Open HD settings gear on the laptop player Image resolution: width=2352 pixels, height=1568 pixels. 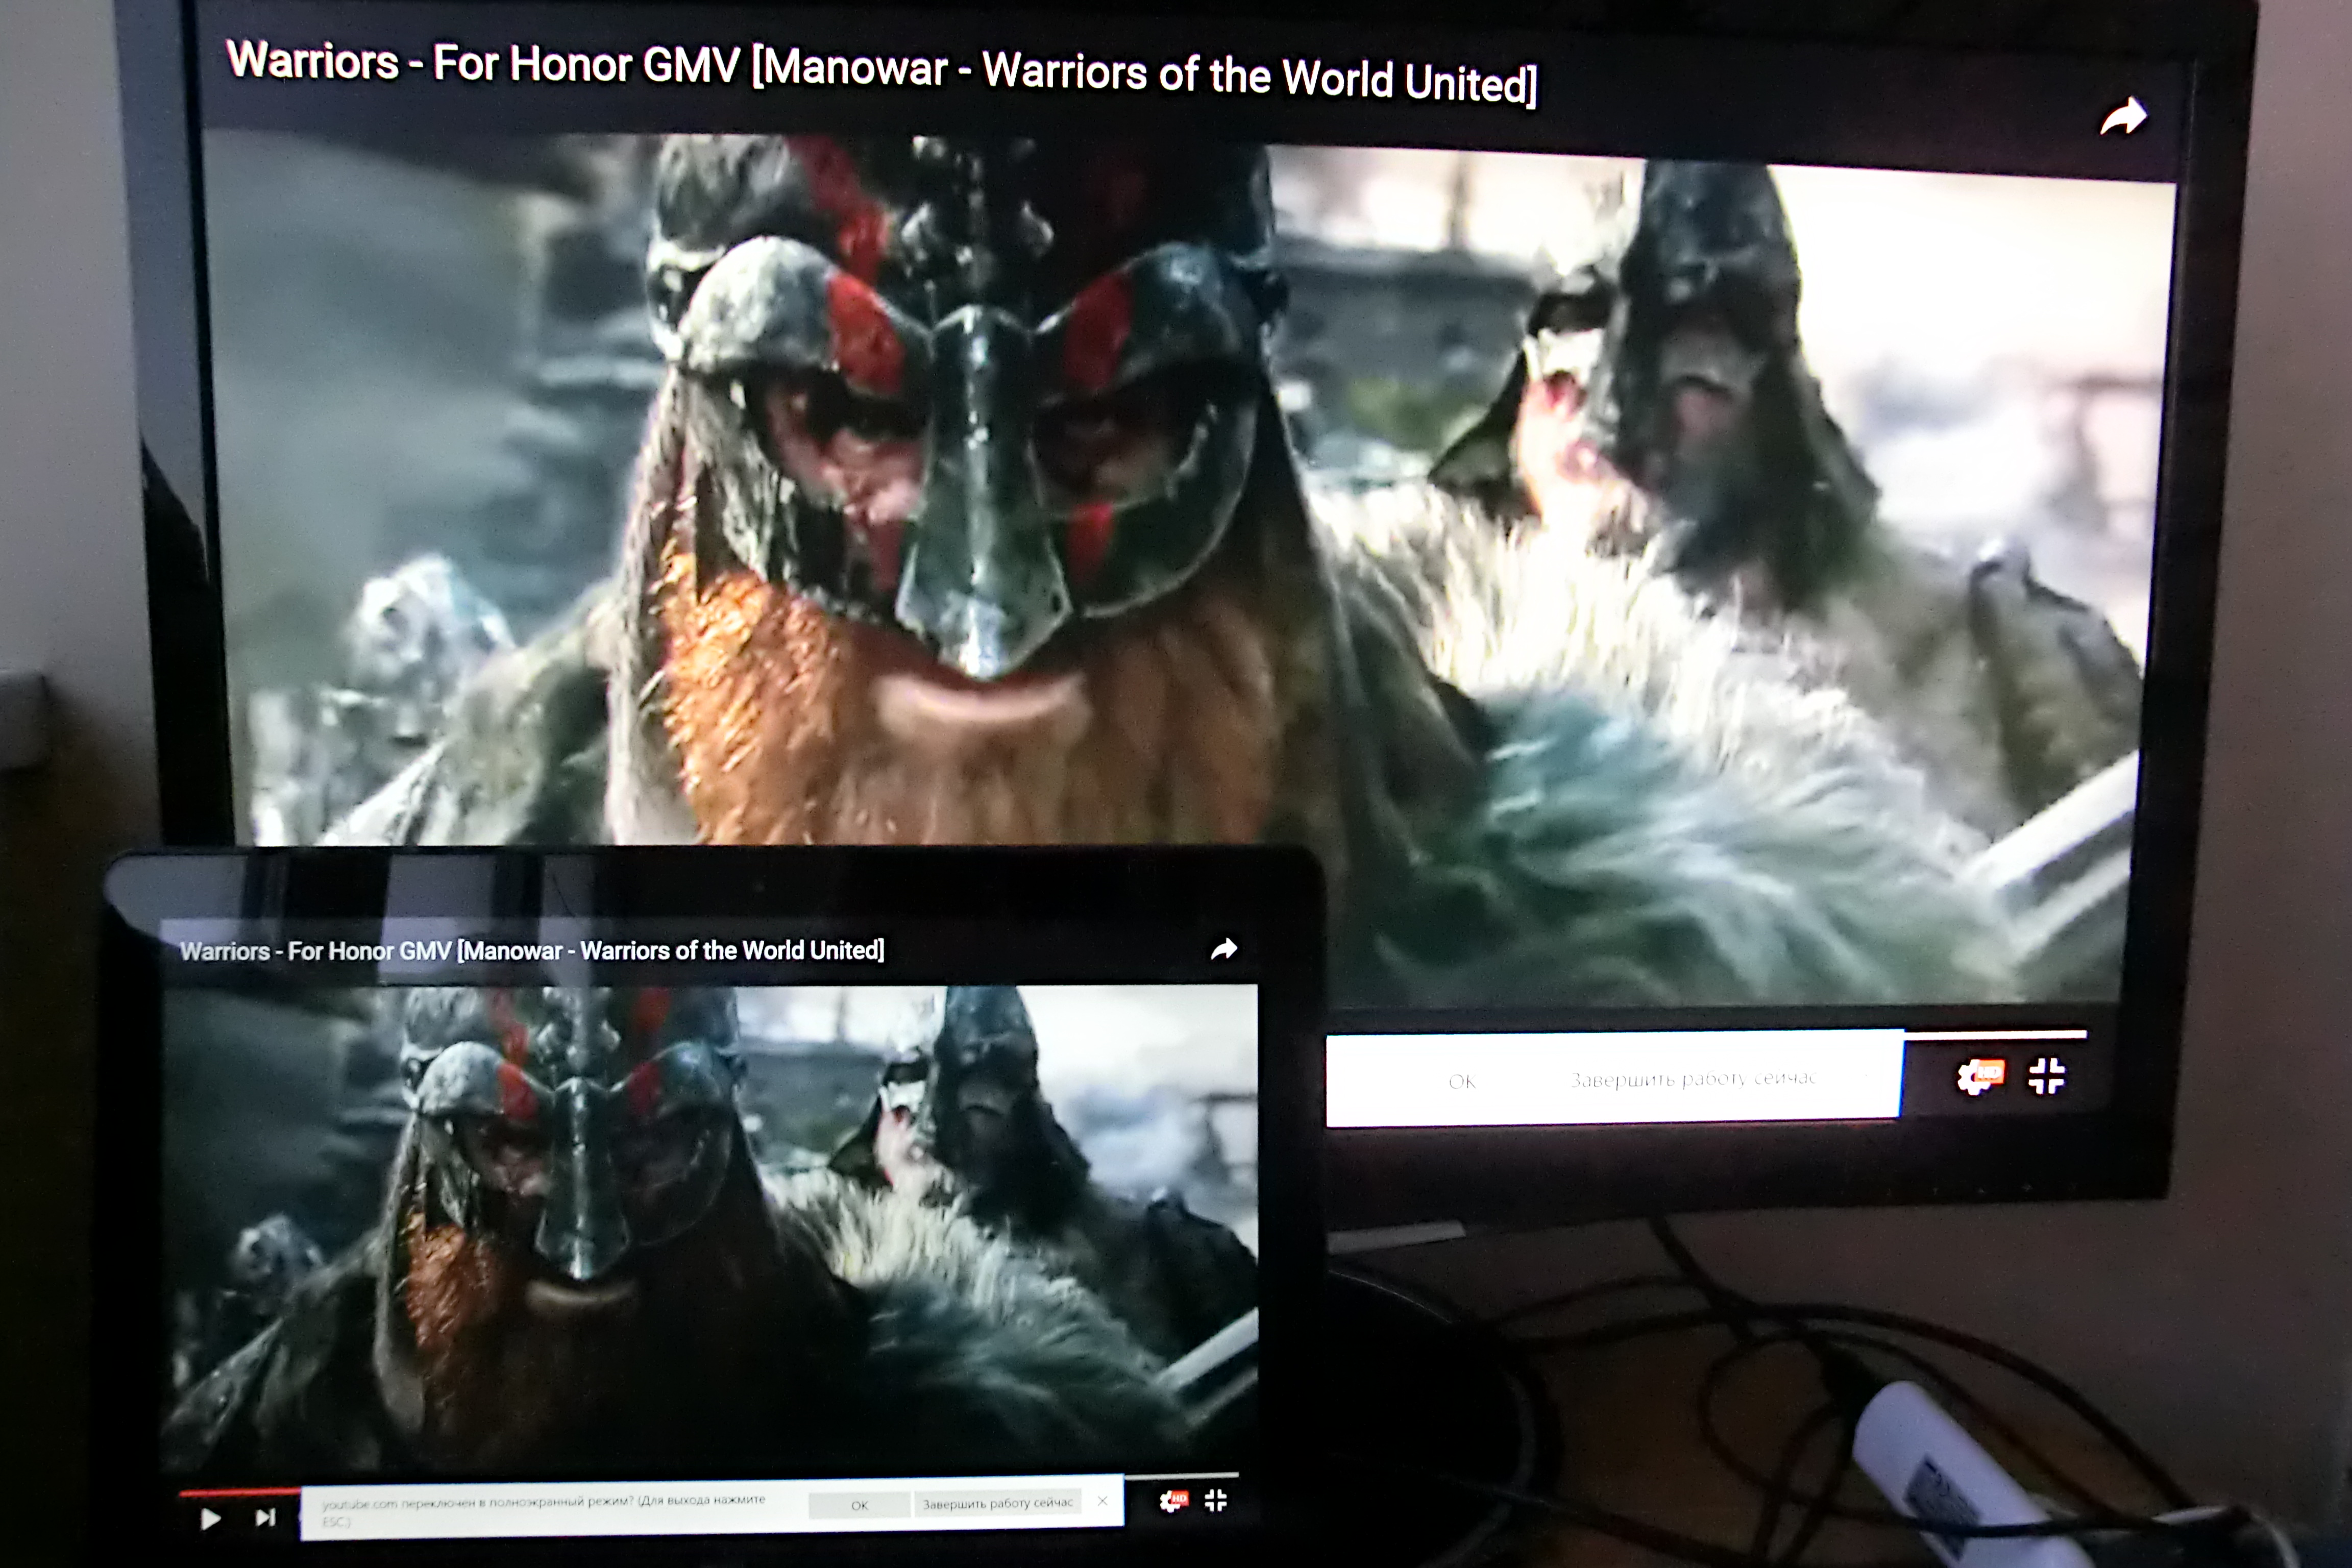coord(1174,1501)
